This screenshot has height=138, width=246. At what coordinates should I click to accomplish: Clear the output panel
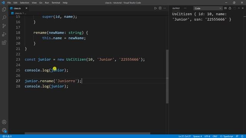(225, 8)
